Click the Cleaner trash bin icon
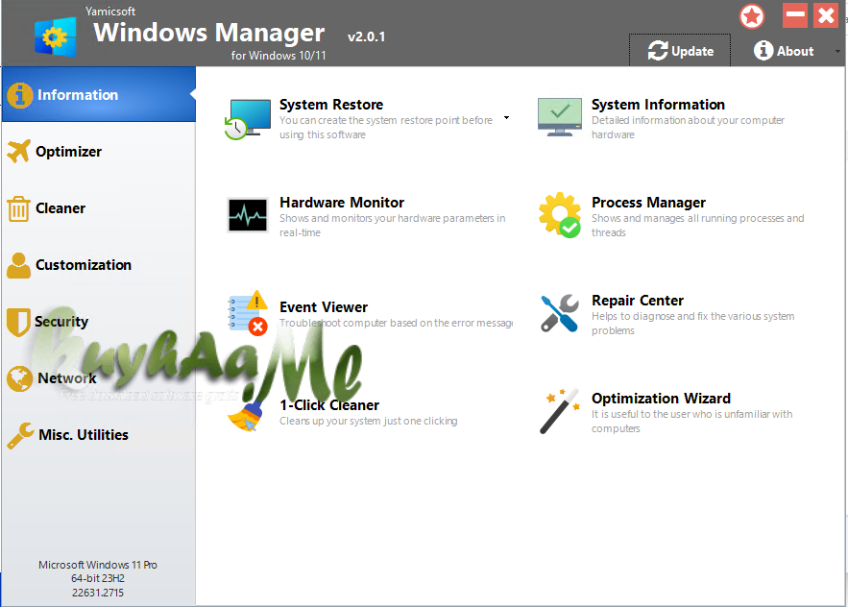The image size is (848, 607). [18, 208]
